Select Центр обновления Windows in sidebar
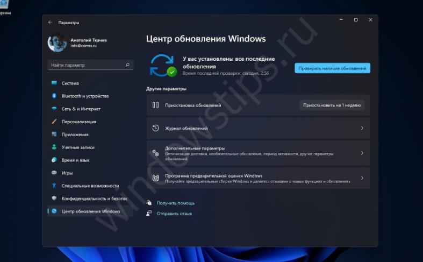 pyautogui.click(x=90, y=211)
